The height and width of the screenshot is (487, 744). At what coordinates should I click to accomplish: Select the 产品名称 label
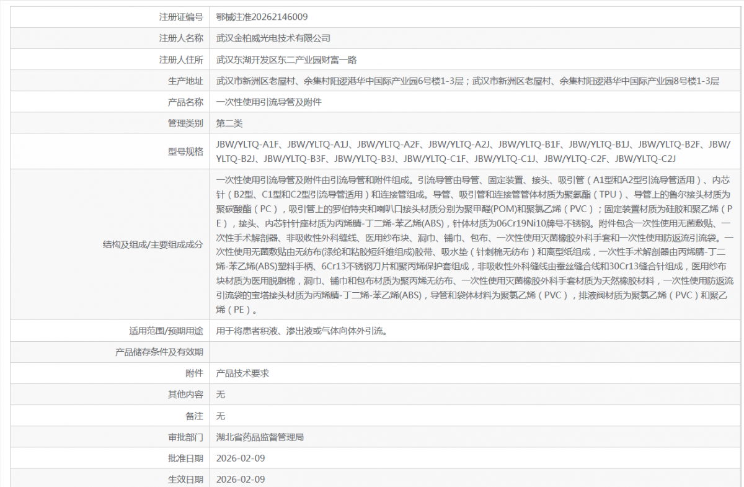185,102
